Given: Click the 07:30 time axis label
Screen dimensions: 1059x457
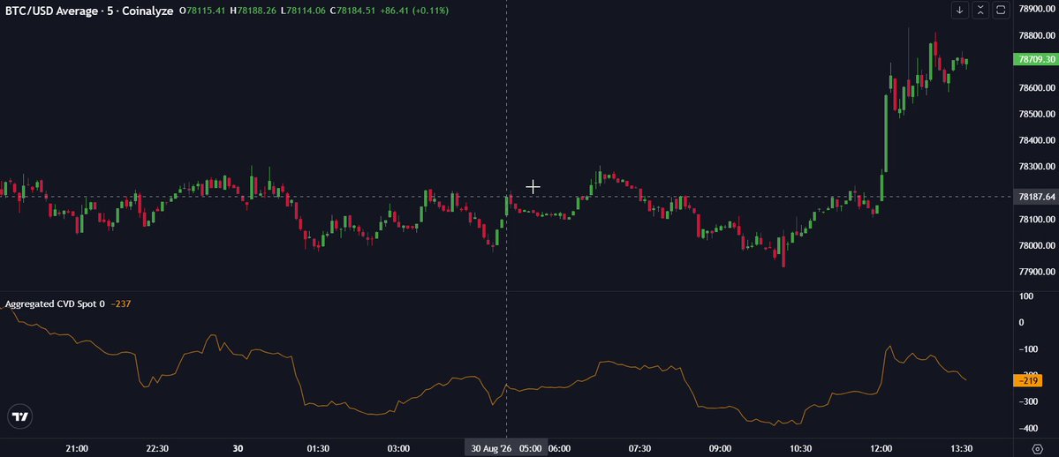Looking at the screenshot, I should click(x=639, y=448).
